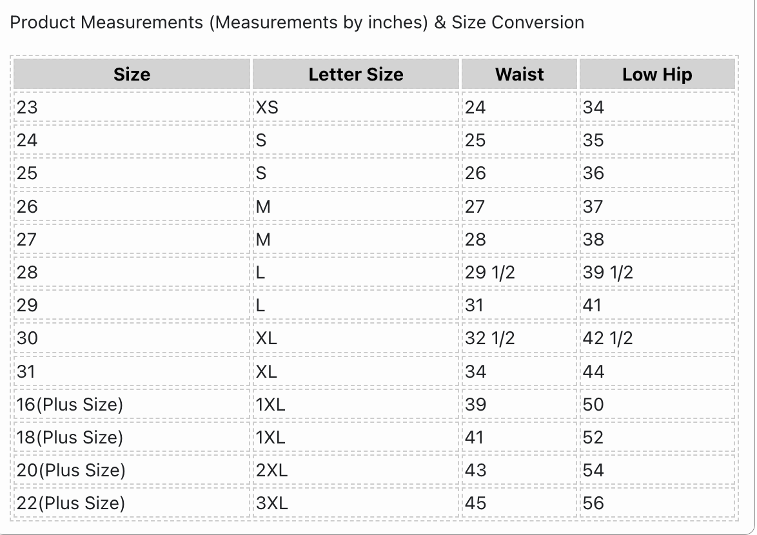
Task: Click the Waist column header
Action: pos(519,74)
